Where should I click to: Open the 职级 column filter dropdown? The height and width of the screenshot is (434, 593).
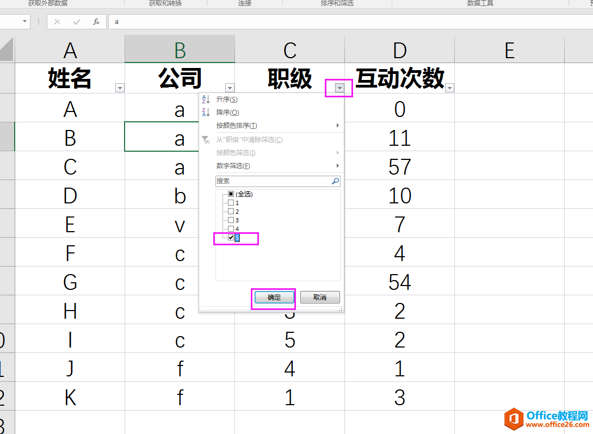click(339, 88)
